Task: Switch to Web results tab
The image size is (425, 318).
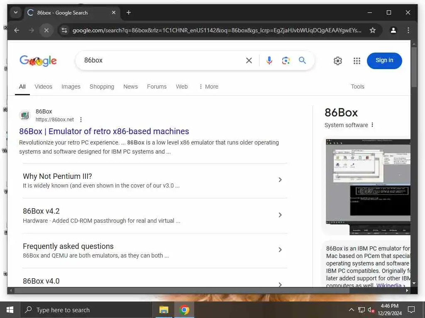Action: pyautogui.click(x=182, y=87)
